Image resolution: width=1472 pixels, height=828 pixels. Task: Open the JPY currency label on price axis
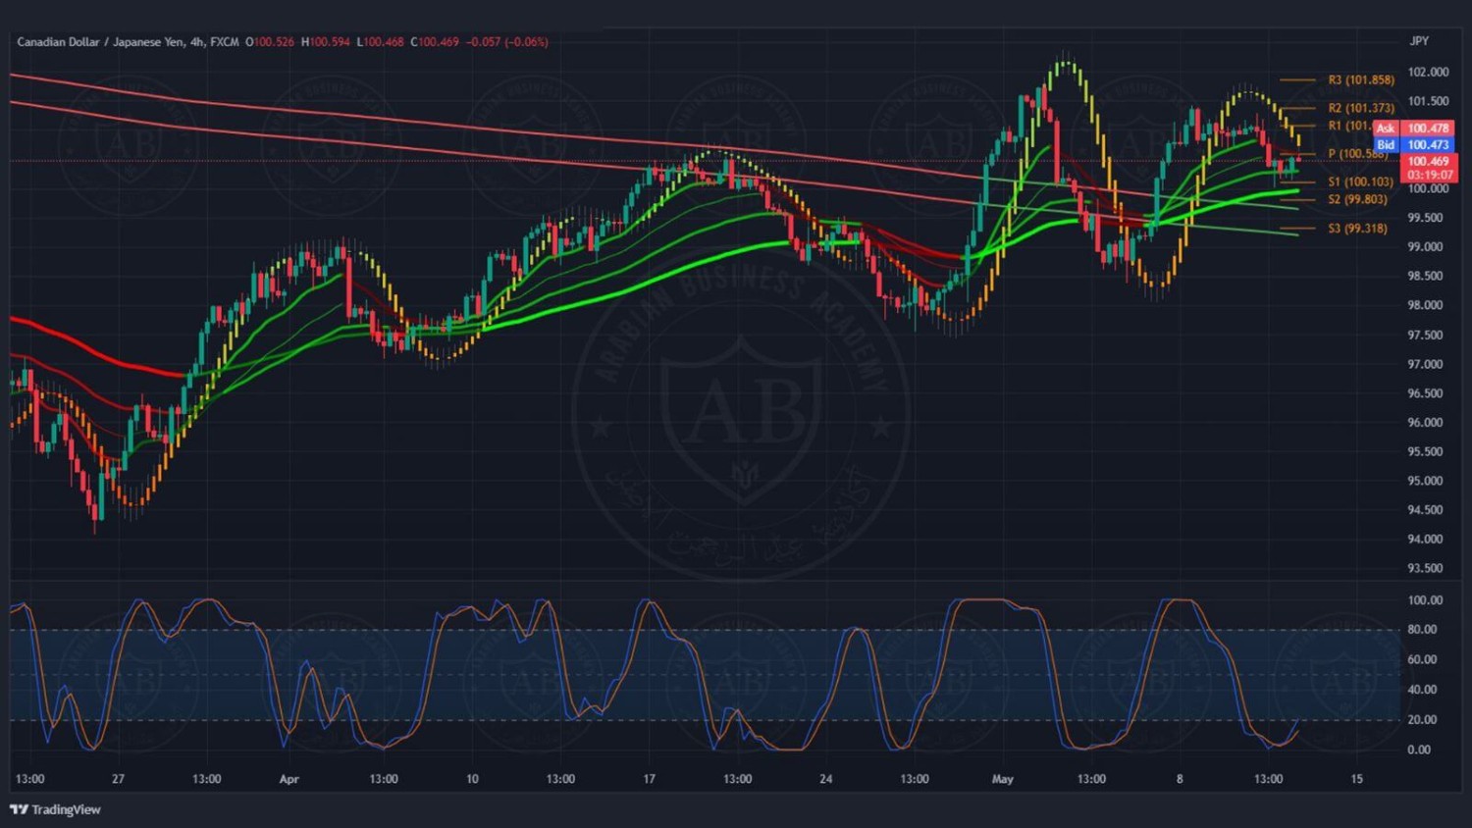click(x=1419, y=41)
